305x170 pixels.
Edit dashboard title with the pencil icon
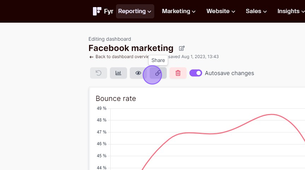(x=182, y=48)
